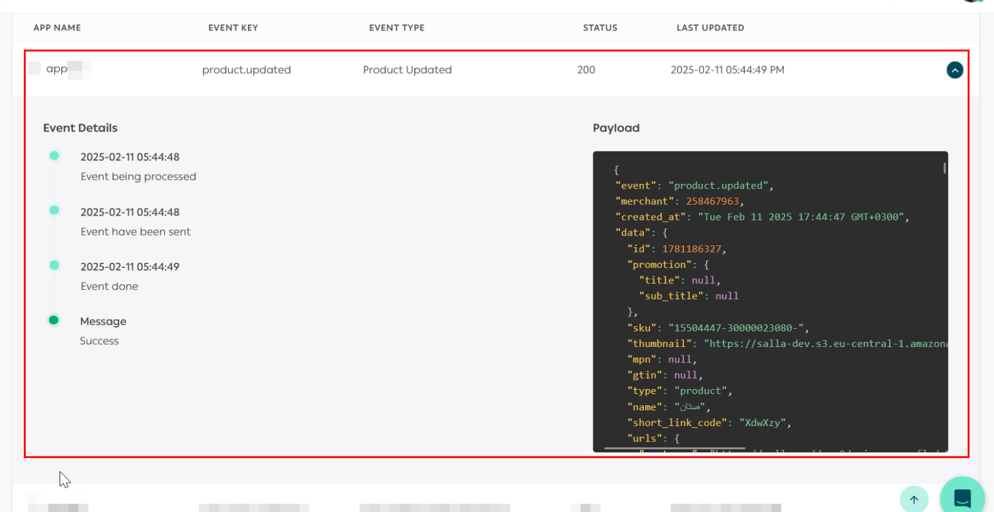This screenshot has height=512, width=994.
Task: Click the Payload heading
Action: [x=616, y=128]
